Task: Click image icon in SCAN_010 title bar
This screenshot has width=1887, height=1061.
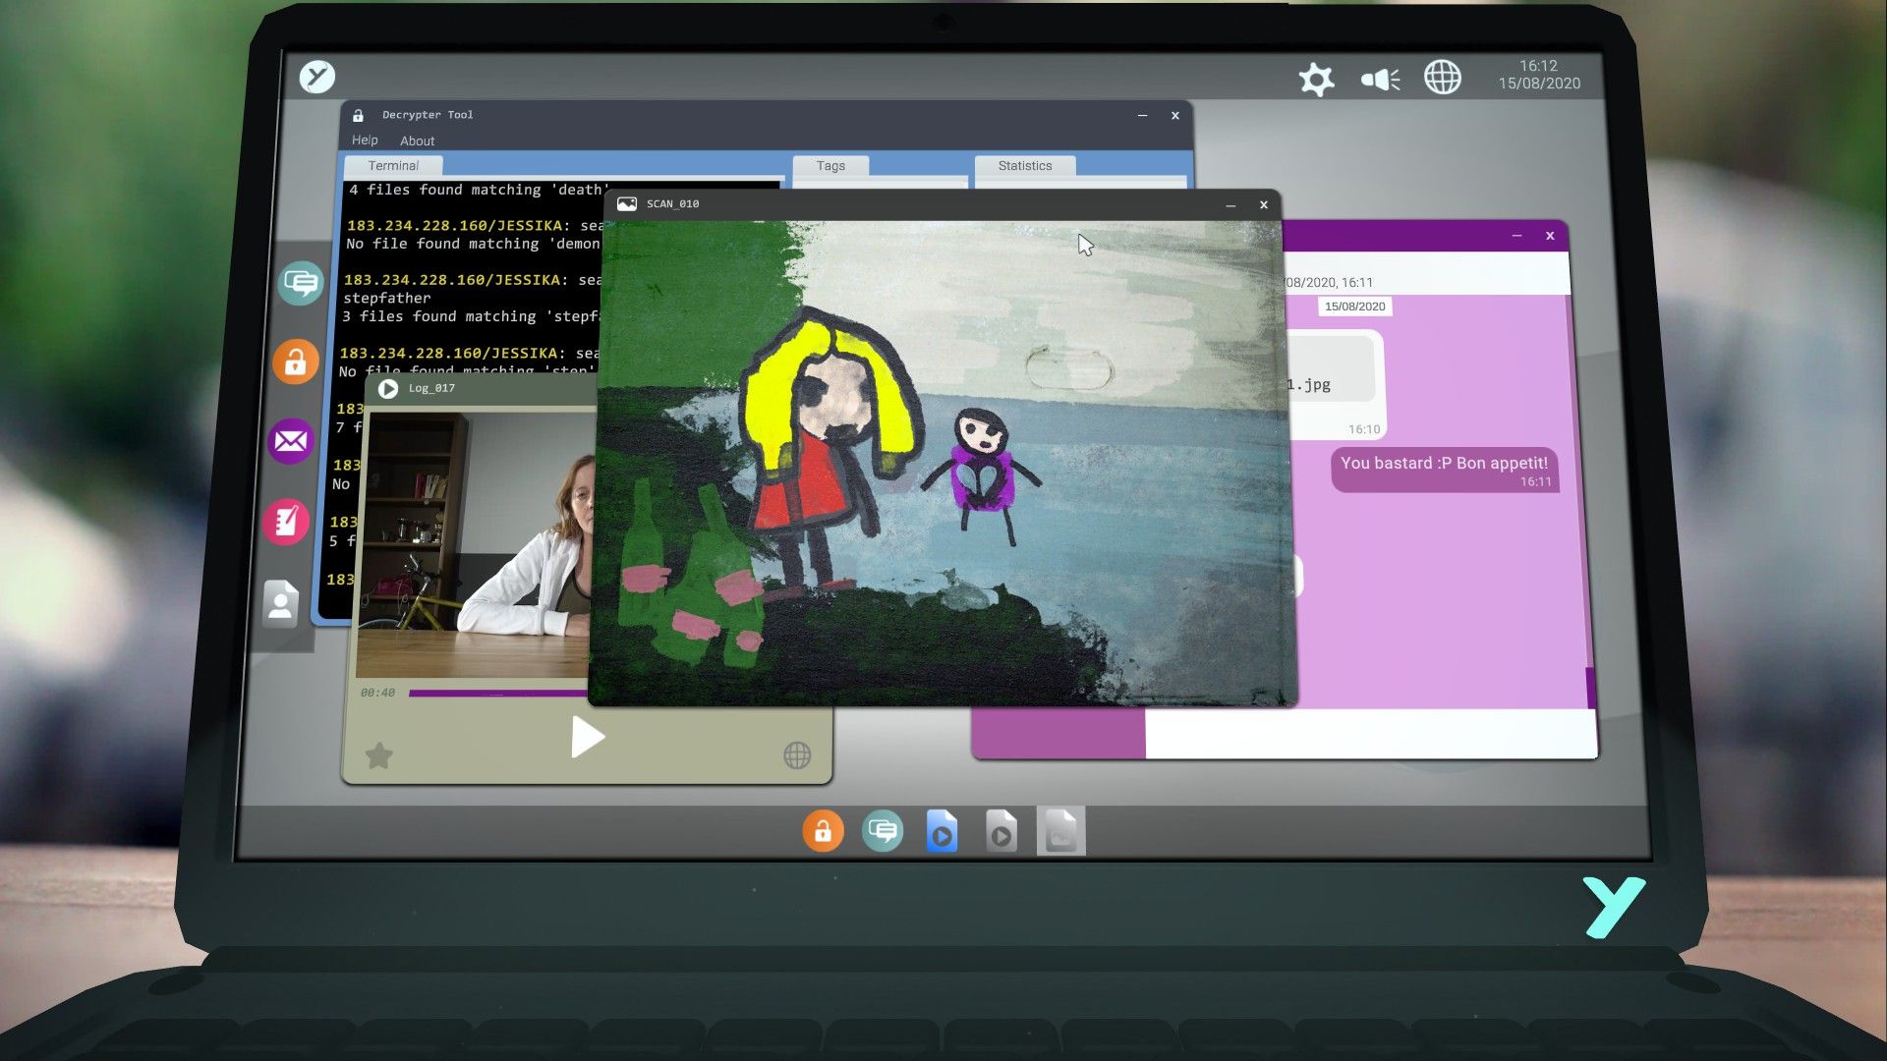Action: point(626,204)
